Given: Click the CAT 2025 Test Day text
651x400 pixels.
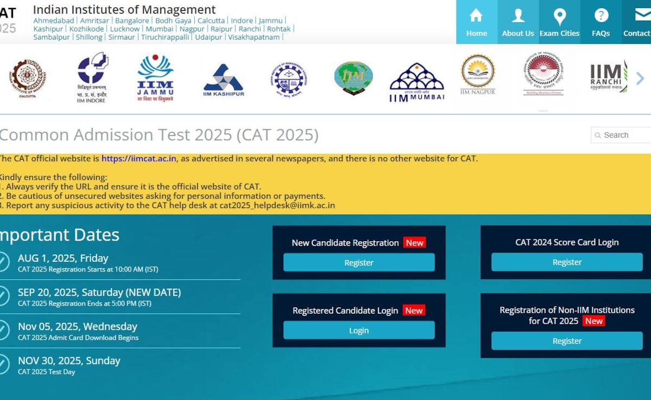Looking at the screenshot, I should (x=47, y=372).
